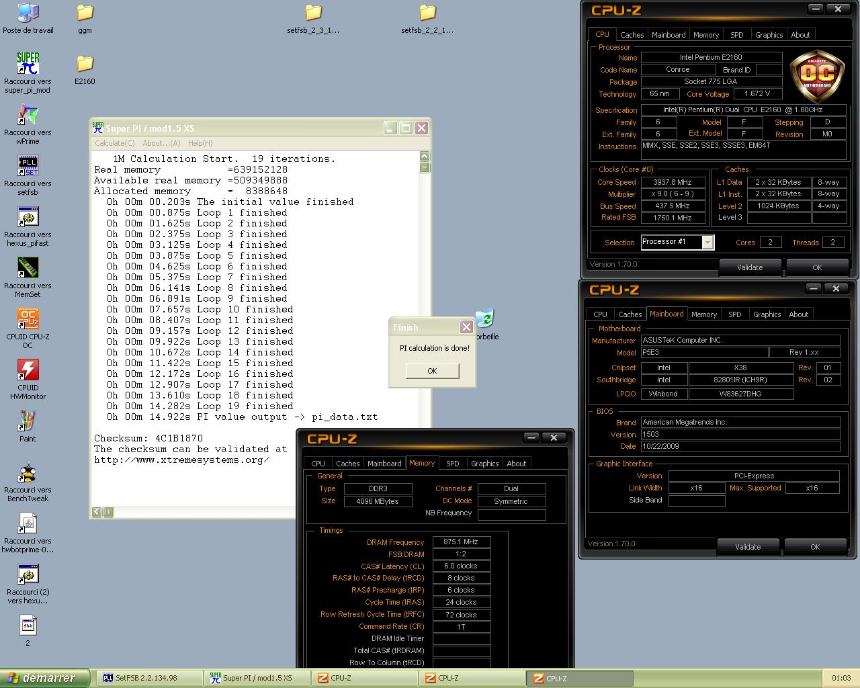The width and height of the screenshot is (860, 688).
Task: Click the Checksum: 4C1B1870 line
Action: [148, 438]
